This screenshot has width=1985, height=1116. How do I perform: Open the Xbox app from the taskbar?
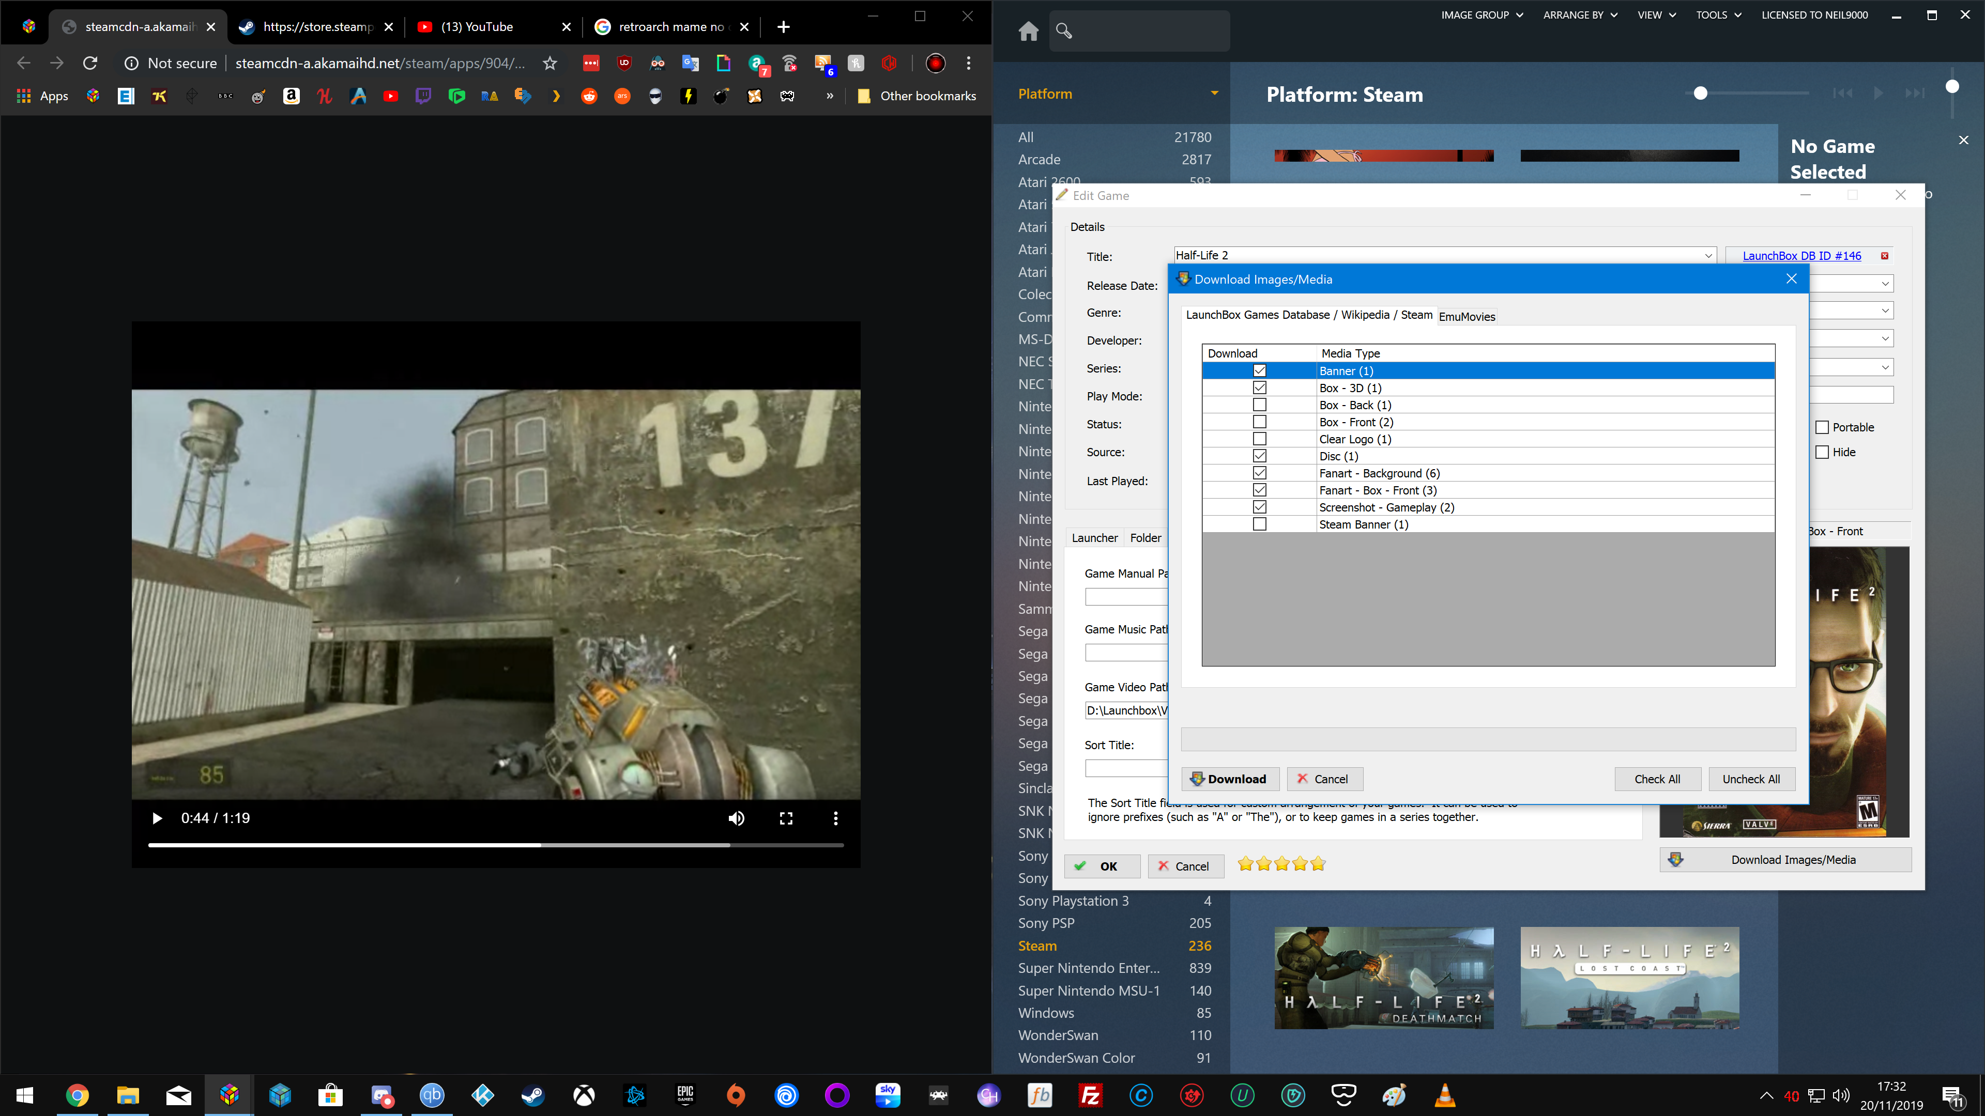coord(584,1095)
